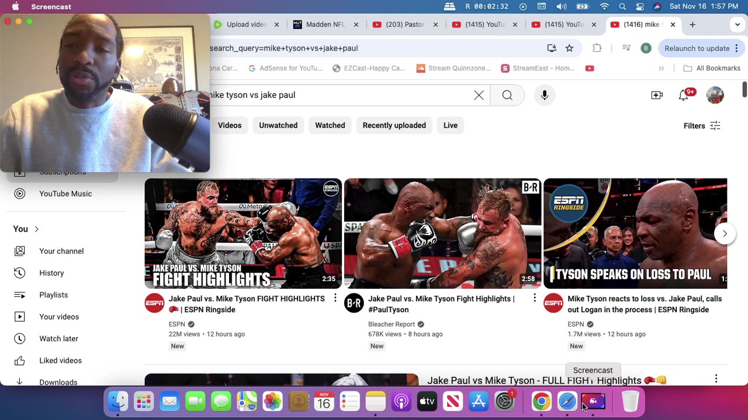Open more options for ESPN Fight Highlights video

coord(335,298)
